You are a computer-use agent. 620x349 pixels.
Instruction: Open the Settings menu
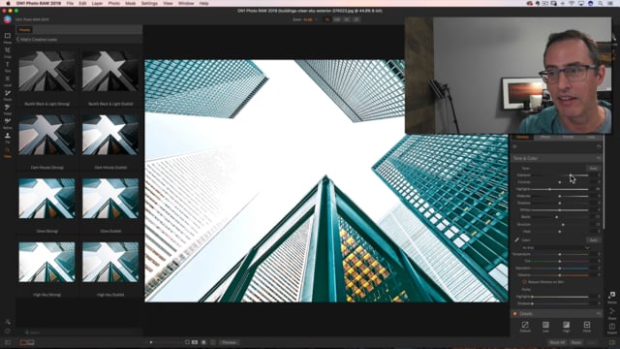coord(149,3)
